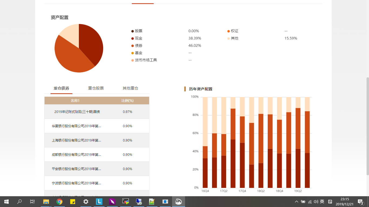Select the 成都银行股份有限公司 bond row
The image size is (369, 207).
click(97, 154)
